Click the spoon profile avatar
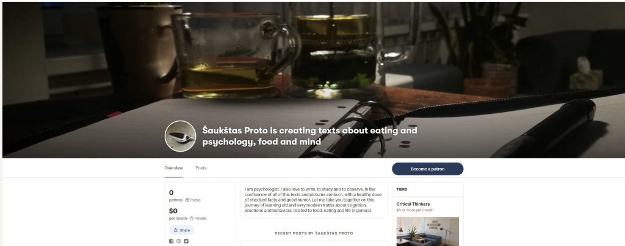The width and height of the screenshot is (625, 246). tap(180, 136)
